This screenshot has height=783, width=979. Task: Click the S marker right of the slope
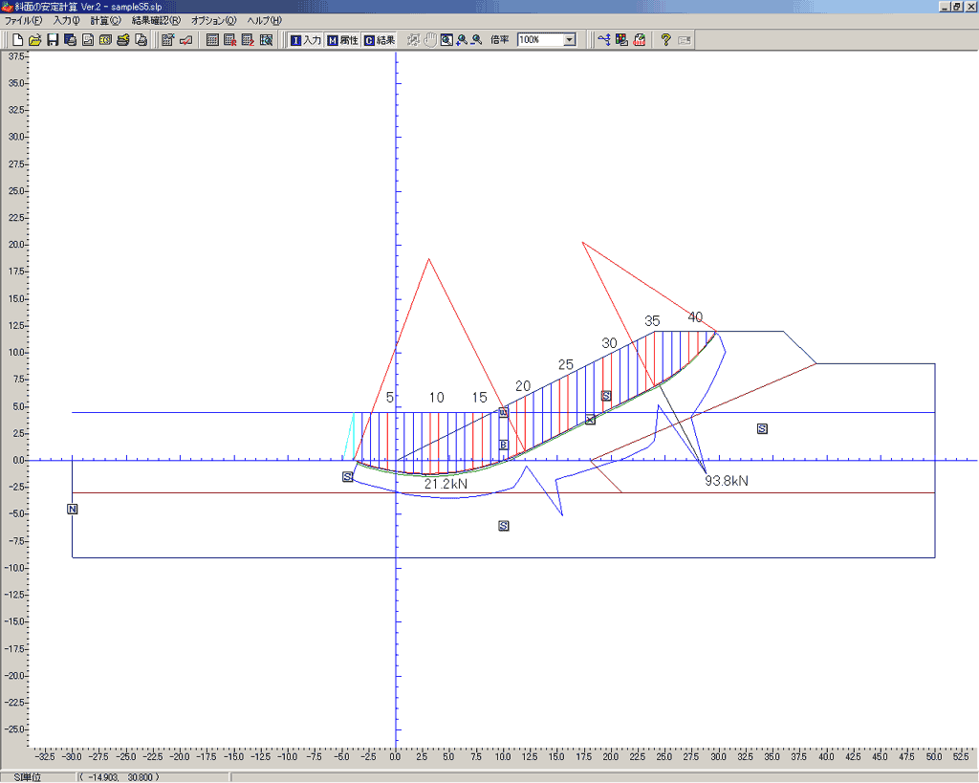(x=762, y=429)
